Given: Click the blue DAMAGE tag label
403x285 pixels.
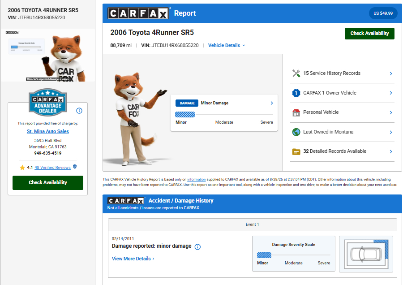Looking at the screenshot, I should [187, 103].
